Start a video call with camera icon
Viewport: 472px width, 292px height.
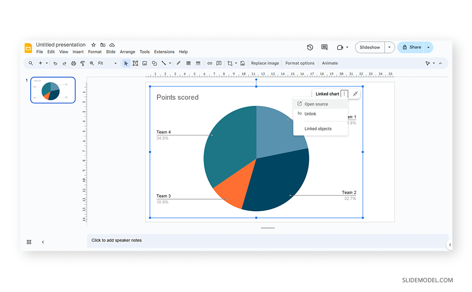[x=340, y=47]
